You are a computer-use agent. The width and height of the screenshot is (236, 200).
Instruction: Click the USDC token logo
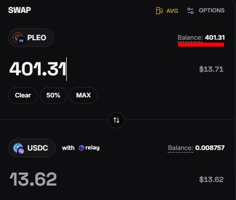point(19,148)
